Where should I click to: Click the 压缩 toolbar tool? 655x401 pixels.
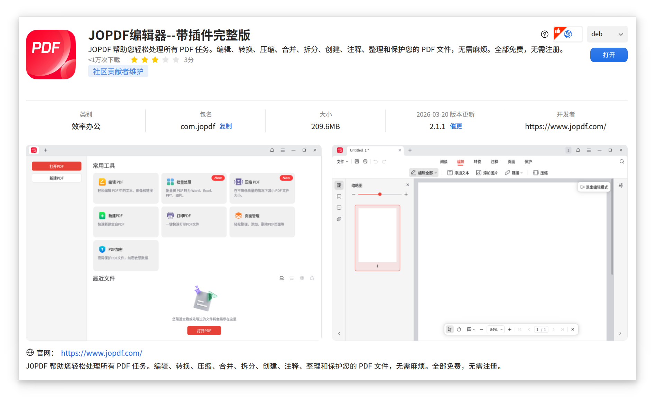coord(541,173)
